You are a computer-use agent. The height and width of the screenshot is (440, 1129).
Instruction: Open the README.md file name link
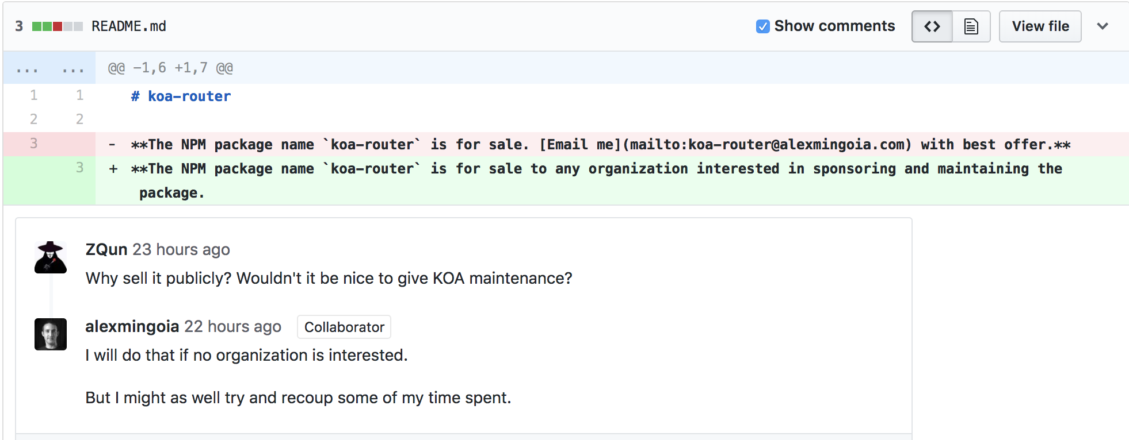(129, 26)
